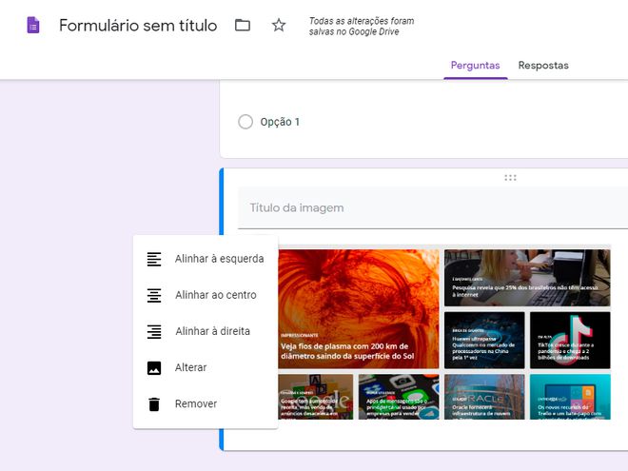Viewport: 628px width, 471px height.
Task: Click the center-align icon in menu
Action: click(154, 296)
